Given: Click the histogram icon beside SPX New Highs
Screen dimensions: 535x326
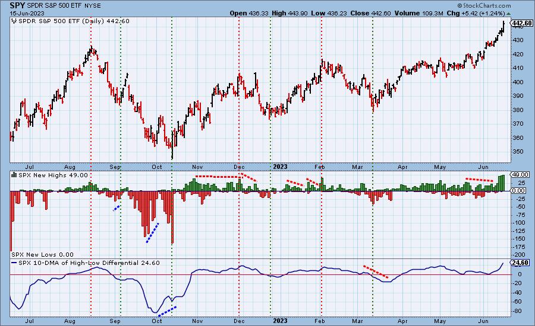Looking at the screenshot, I should (x=14, y=175).
